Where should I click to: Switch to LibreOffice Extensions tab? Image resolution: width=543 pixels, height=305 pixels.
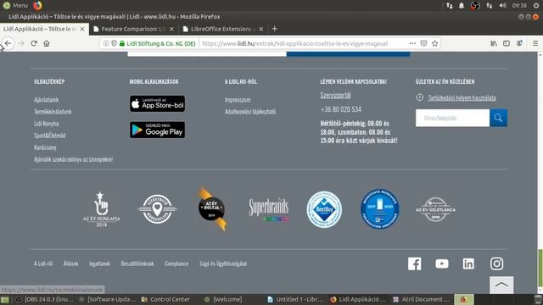tap(221, 29)
